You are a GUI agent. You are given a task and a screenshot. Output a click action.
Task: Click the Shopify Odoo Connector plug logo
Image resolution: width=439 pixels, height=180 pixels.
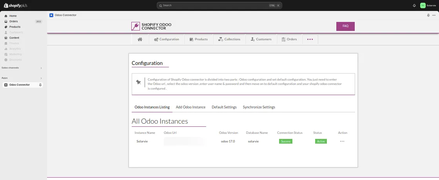coord(136,26)
